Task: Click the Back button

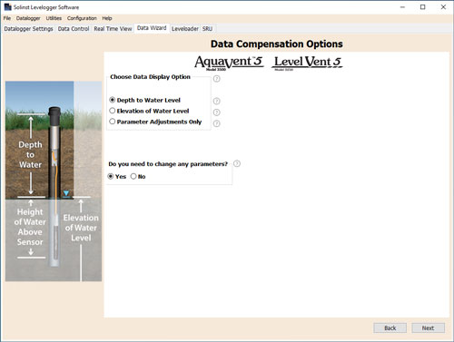Action: (390, 328)
